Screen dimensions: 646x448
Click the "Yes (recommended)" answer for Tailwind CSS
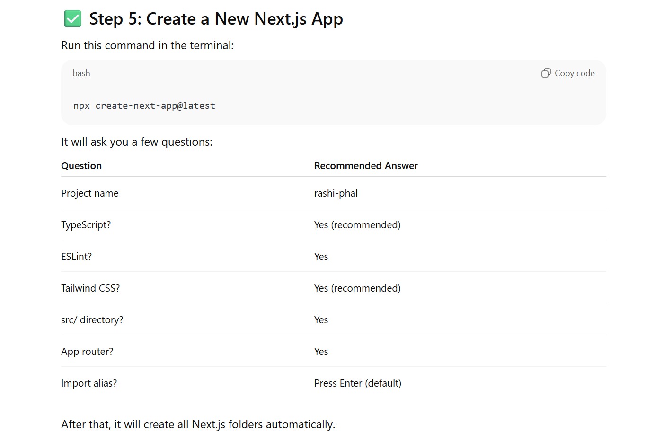click(357, 288)
